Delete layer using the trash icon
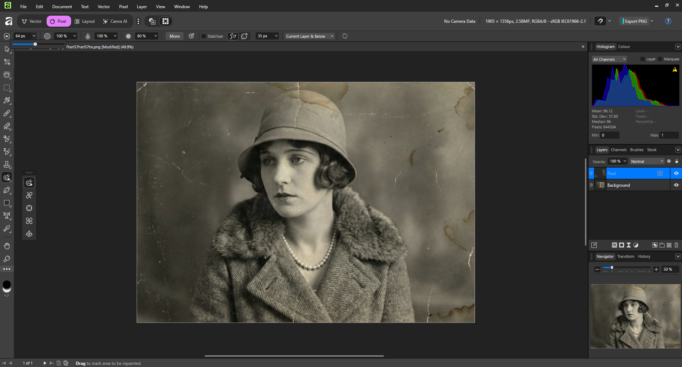The height and width of the screenshot is (367, 682). click(676, 245)
